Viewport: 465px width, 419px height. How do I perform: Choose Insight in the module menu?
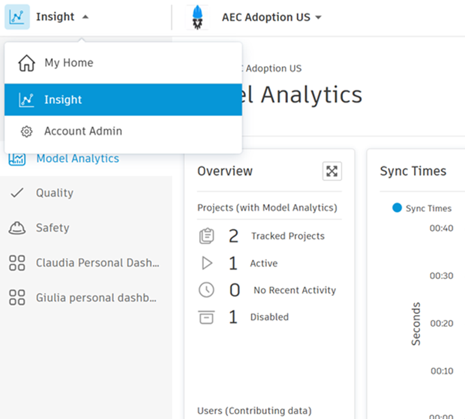tap(63, 100)
